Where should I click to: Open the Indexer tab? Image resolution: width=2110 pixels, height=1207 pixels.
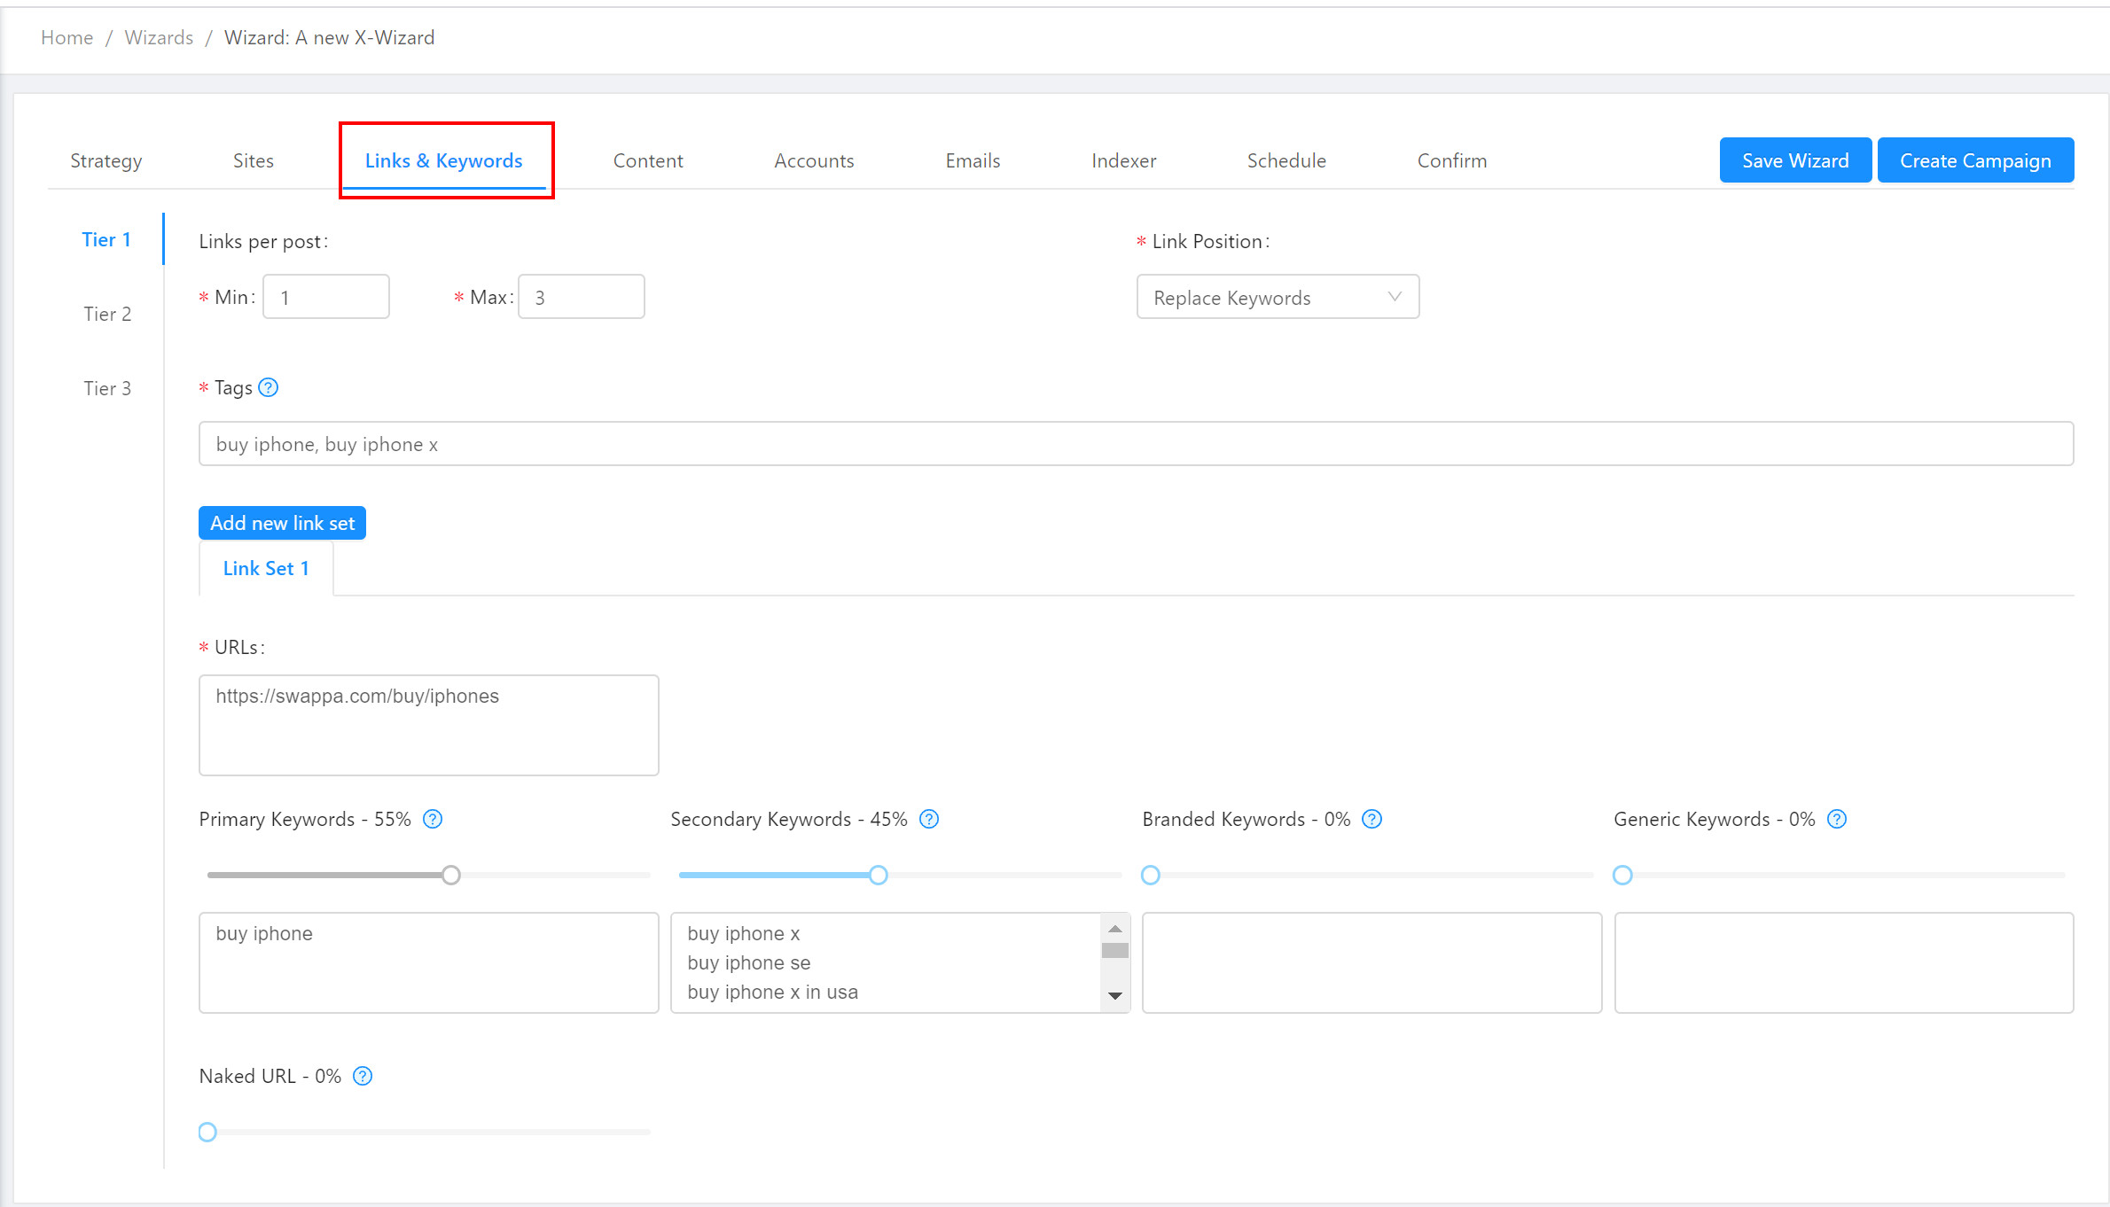1123,160
